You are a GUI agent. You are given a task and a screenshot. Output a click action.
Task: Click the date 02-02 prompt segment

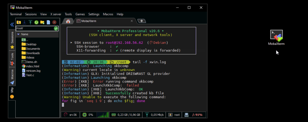pyautogui.click(x=73, y=62)
